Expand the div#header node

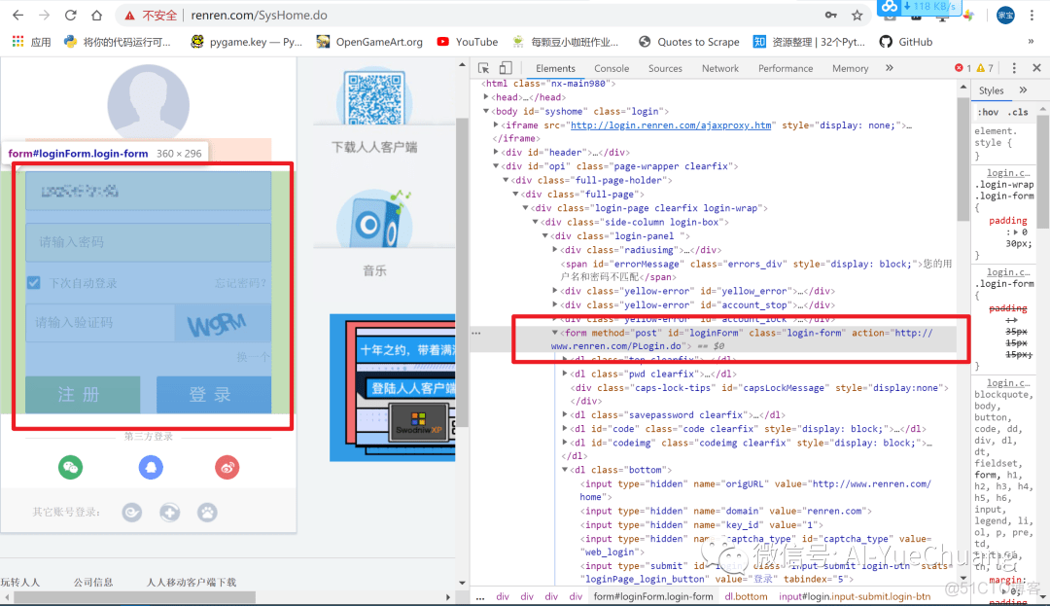click(x=496, y=152)
